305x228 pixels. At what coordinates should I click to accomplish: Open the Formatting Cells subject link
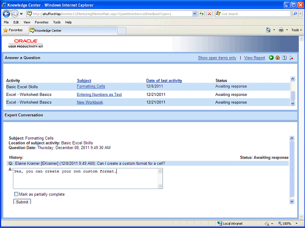(x=91, y=86)
